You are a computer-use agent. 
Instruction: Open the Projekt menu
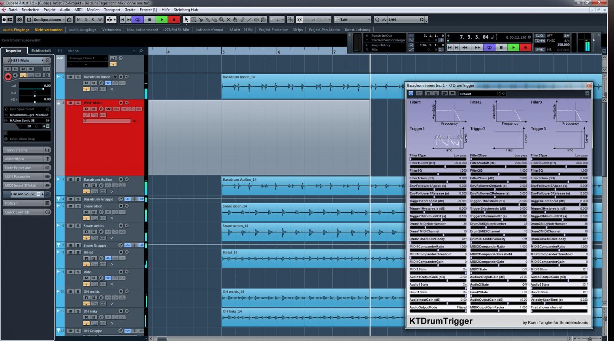point(49,9)
